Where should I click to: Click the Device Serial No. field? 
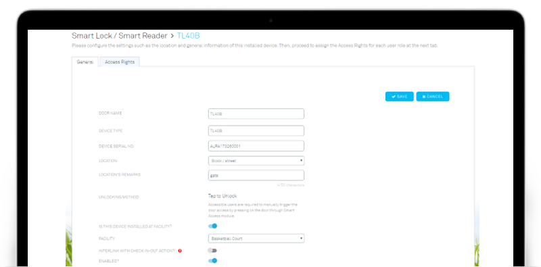[x=256, y=146]
